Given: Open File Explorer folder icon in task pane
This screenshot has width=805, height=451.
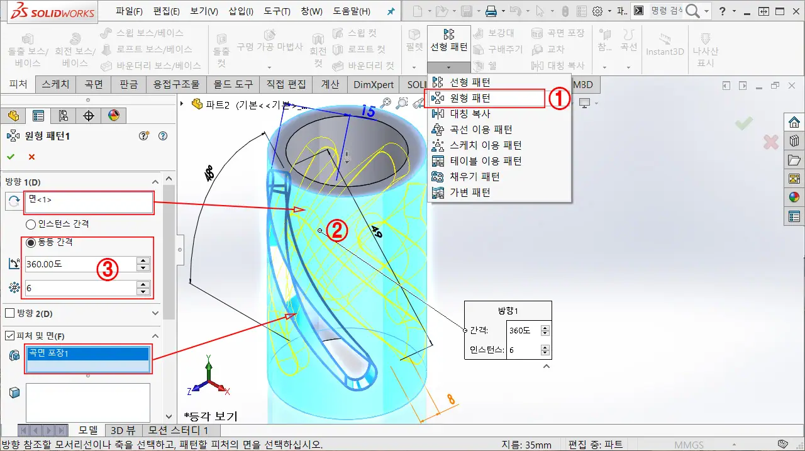Looking at the screenshot, I should click(794, 160).
